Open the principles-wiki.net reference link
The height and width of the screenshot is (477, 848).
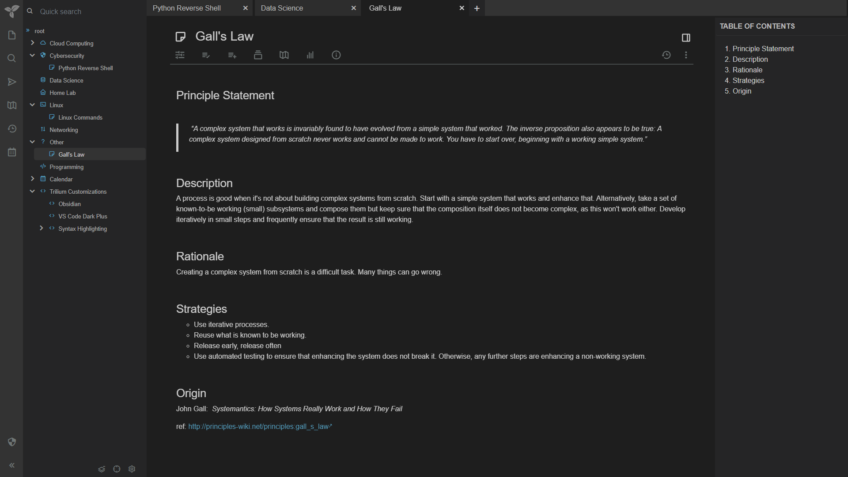click(x=259, y=427)
